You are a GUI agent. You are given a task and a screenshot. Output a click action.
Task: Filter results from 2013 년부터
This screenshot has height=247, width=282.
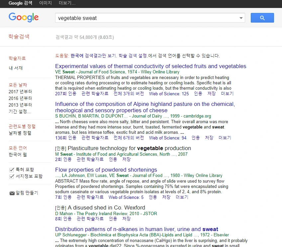(x=20, y=105)
